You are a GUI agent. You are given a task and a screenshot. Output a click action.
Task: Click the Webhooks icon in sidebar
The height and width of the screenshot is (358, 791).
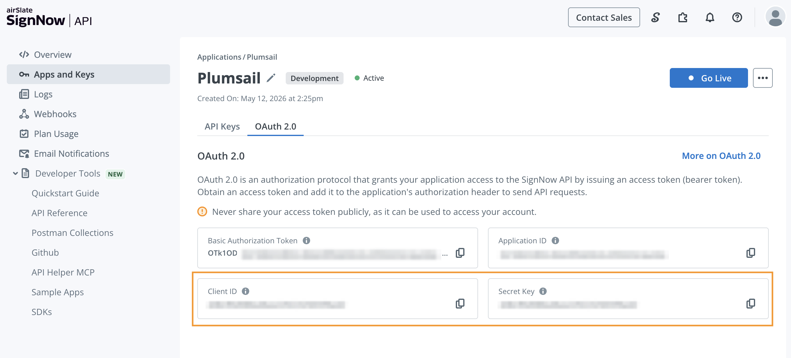[x=24, y=114]
